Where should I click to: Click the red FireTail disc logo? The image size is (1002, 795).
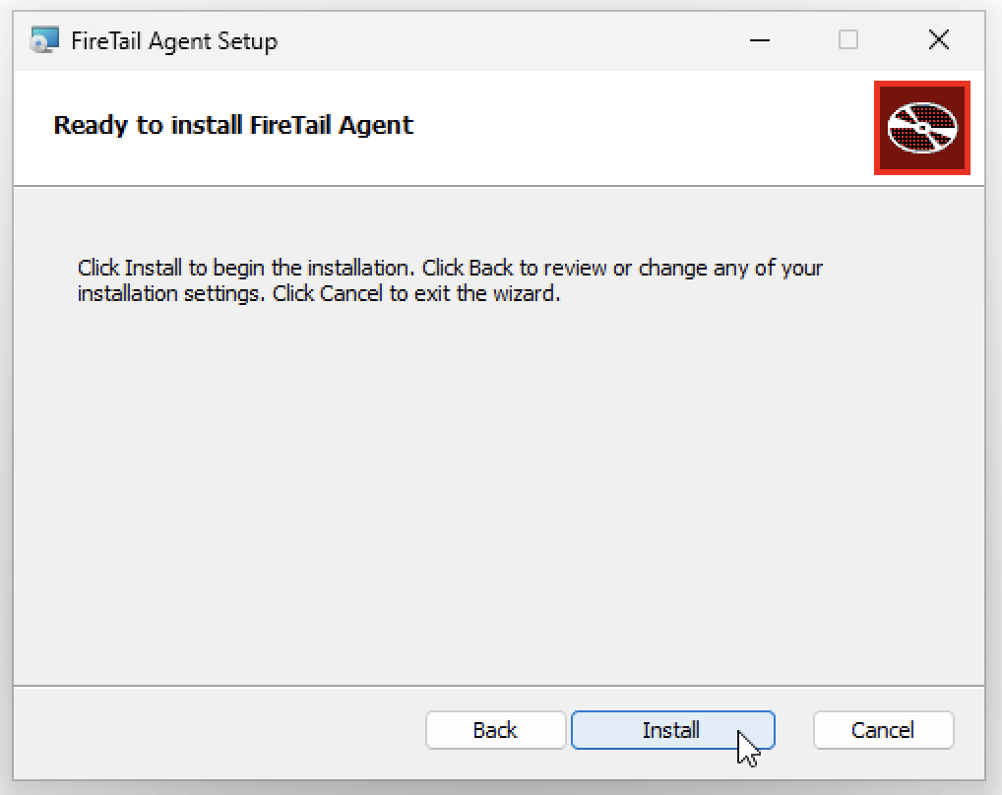click(922, 128)
